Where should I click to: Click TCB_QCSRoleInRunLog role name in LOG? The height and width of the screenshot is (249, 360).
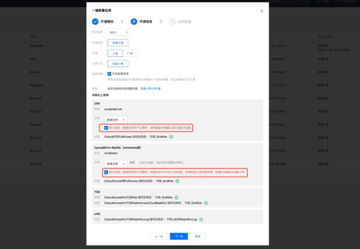point(182,220)
